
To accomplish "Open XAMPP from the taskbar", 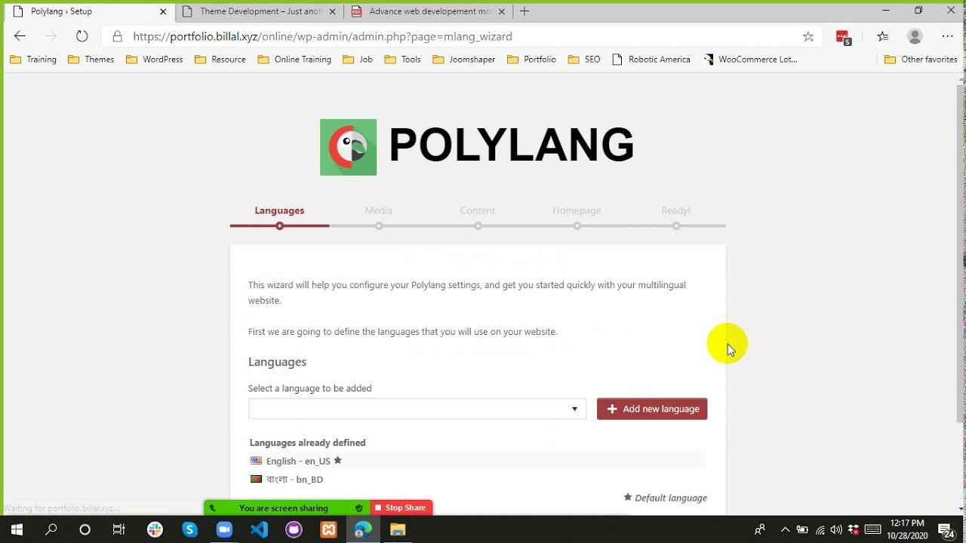I will point(328,529).
